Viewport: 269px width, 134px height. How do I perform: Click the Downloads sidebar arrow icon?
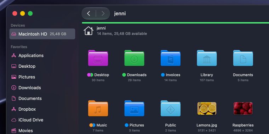tap(14, 88)
